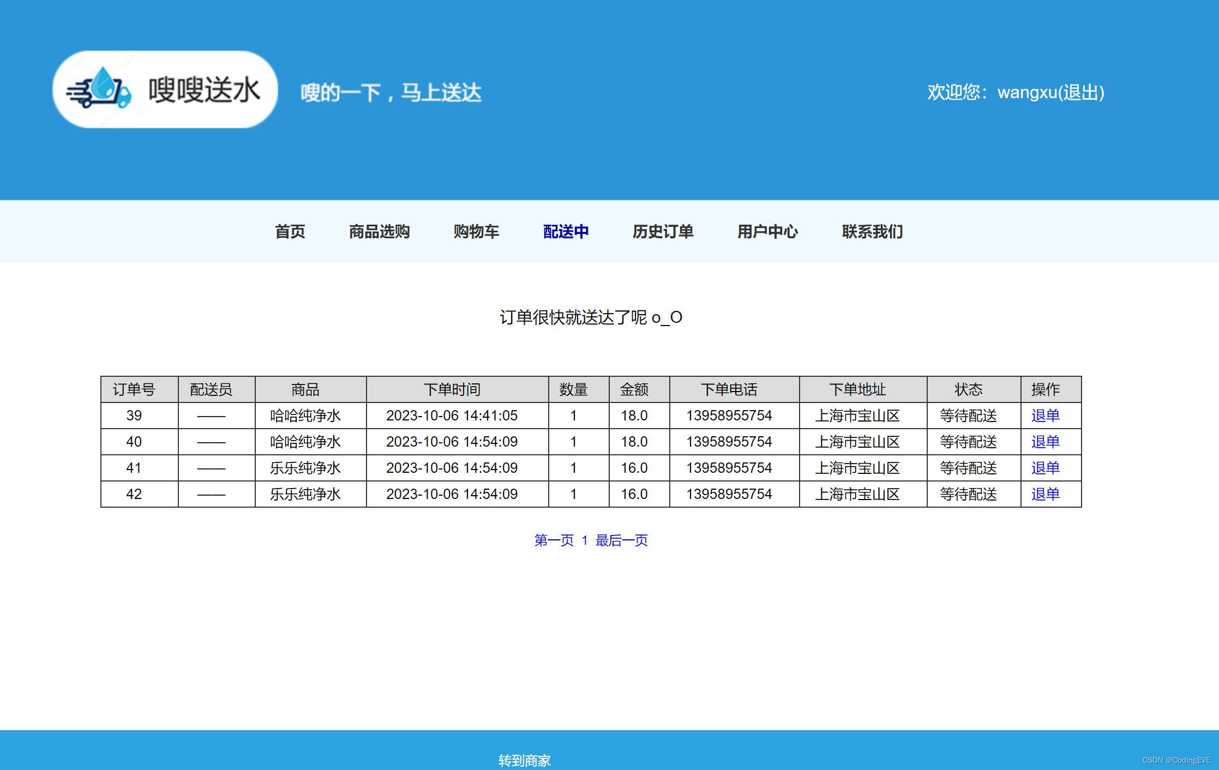Select the 配送中 delivery tab
This screenshot has height=770, width=1219.
tap(566, 232)
